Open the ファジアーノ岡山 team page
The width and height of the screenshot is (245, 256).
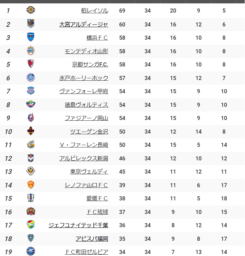point(87,118)
